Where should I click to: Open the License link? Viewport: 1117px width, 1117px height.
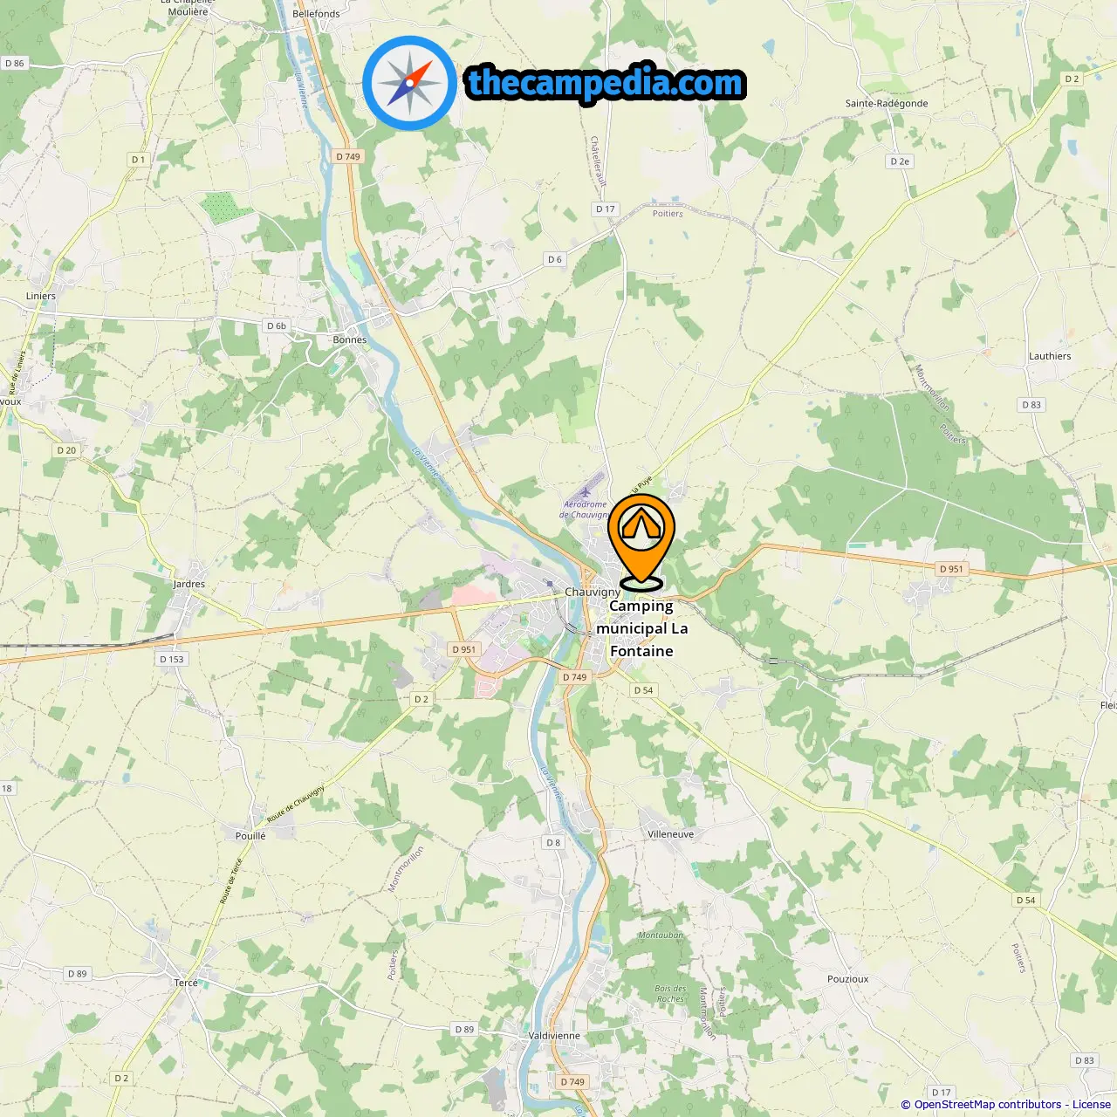click(x=1092, y=1105)
